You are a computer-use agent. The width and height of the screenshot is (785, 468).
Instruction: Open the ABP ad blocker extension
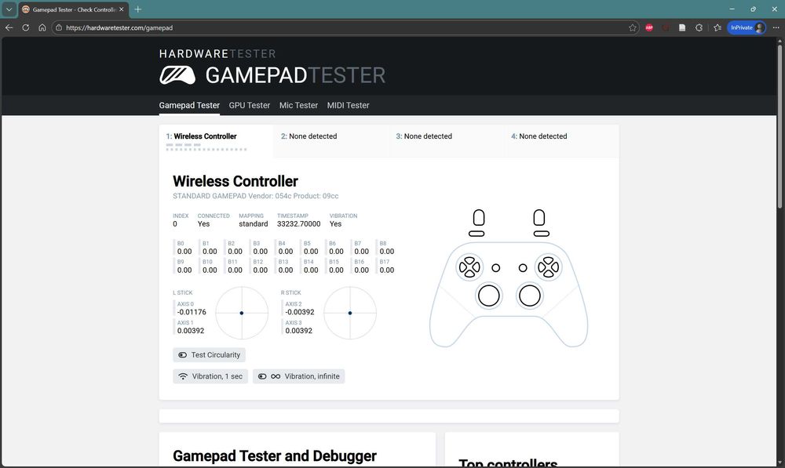[x=649, y=27]
